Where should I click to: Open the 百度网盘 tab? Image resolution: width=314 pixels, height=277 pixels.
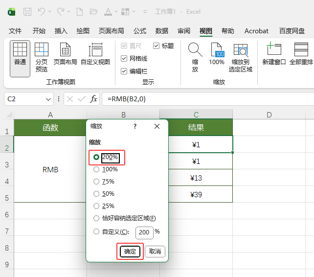[292, 31]
